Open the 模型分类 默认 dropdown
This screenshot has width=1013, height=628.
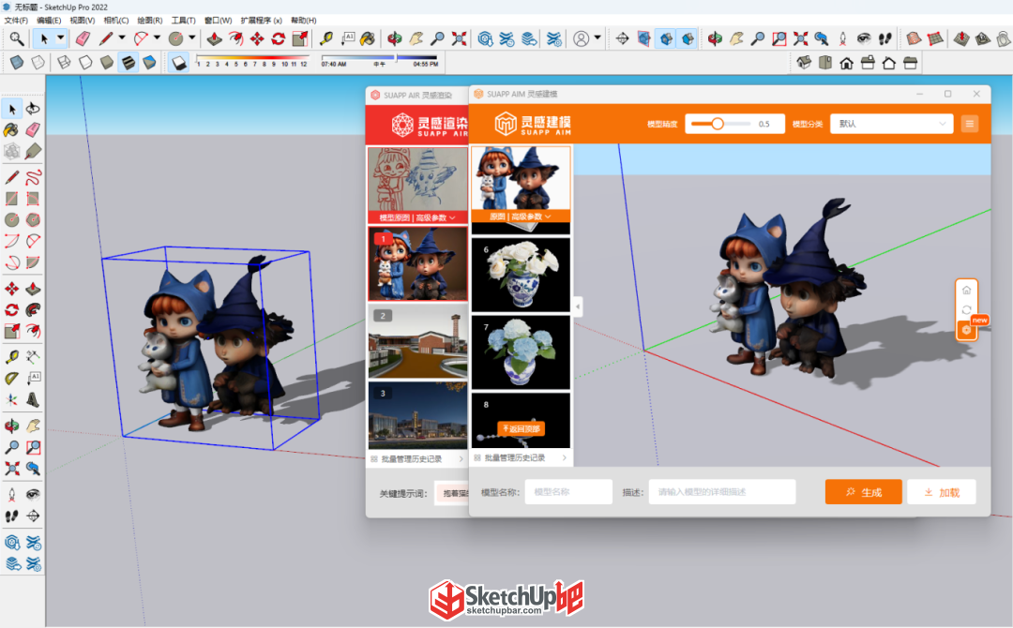(x=891, y=124)
